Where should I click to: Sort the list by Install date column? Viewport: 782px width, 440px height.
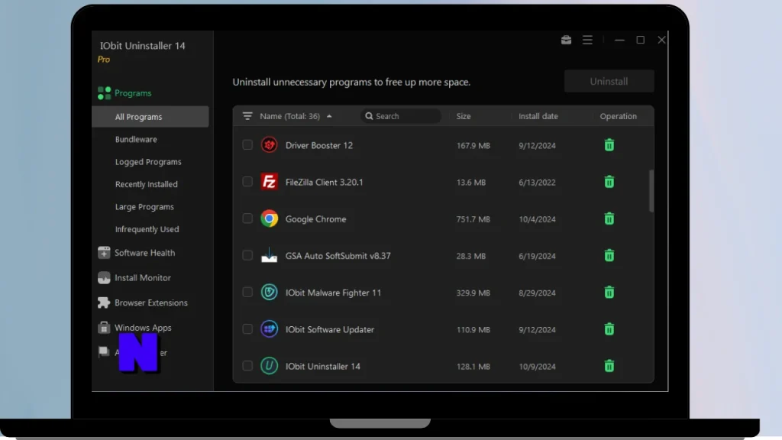point(538,116)
